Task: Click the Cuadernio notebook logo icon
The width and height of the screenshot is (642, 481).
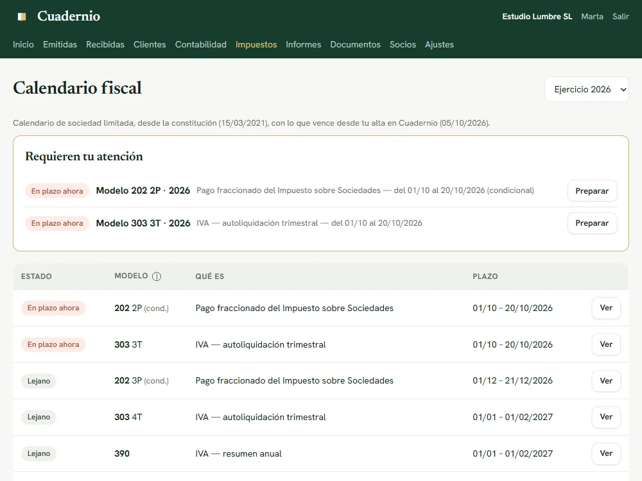Action: 22,17
